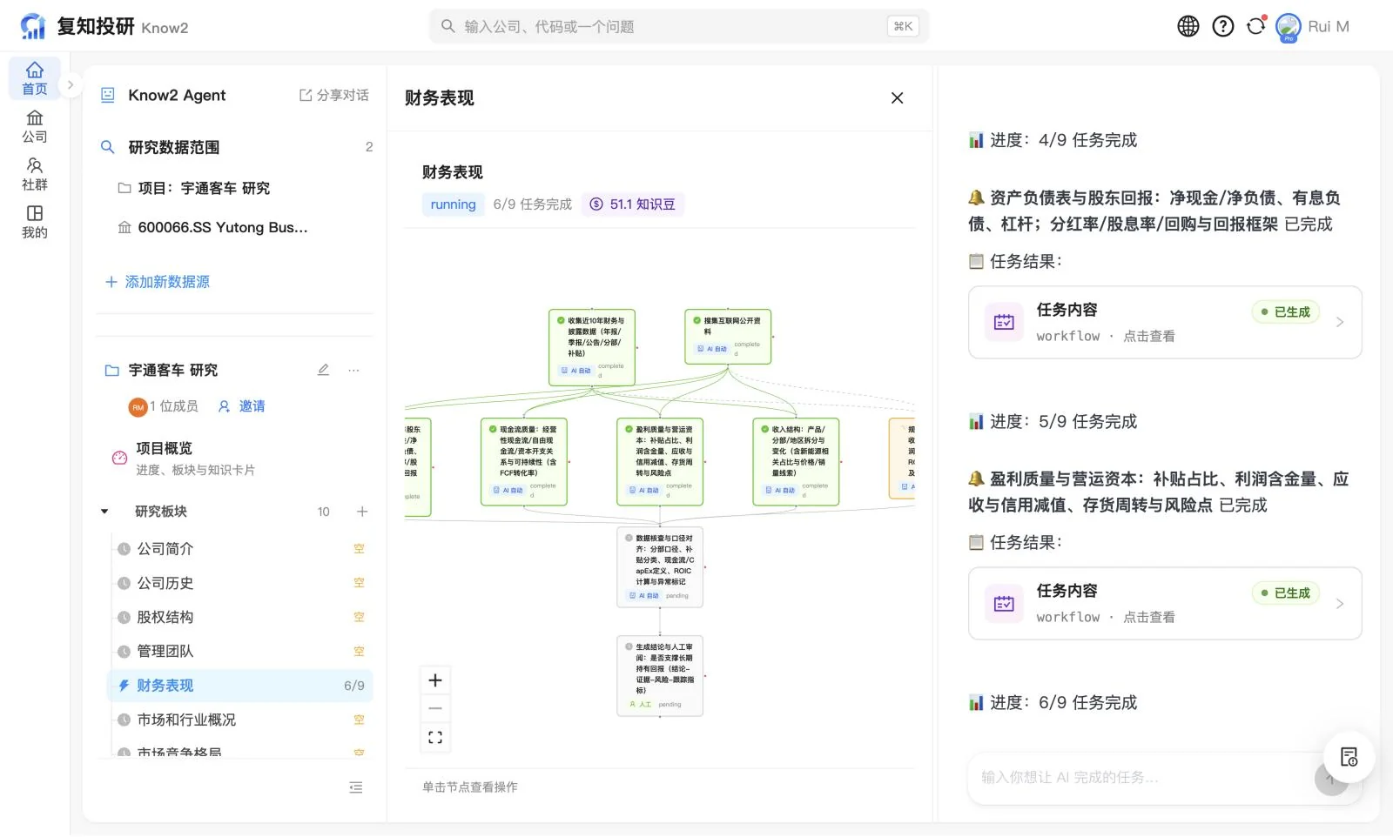Screen dimensions: 1393x837
Task: Click 添加新数据源 link
Action: (158, 282)
